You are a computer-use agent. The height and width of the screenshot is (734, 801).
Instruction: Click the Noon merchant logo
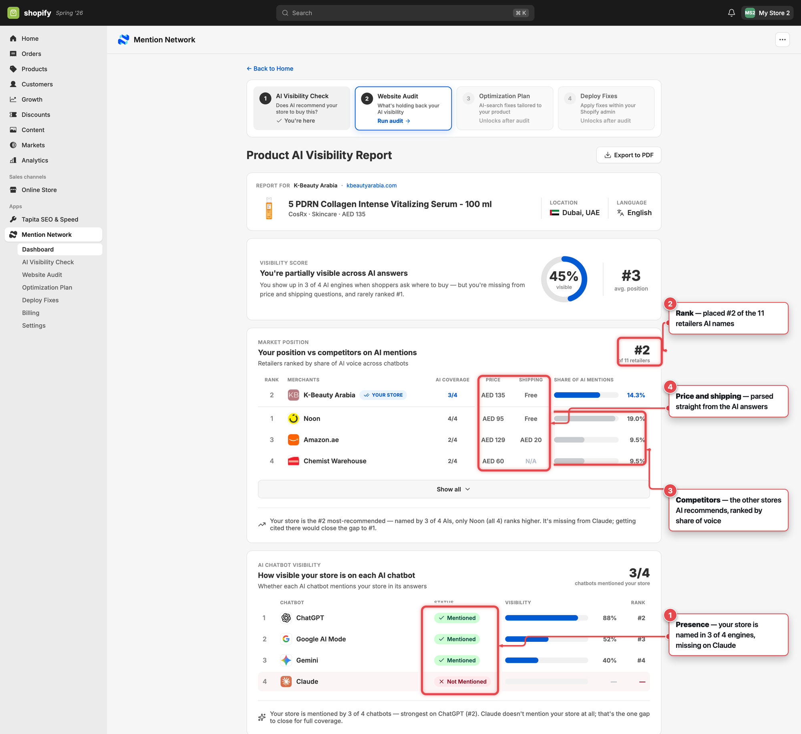[x=294, y=419]
